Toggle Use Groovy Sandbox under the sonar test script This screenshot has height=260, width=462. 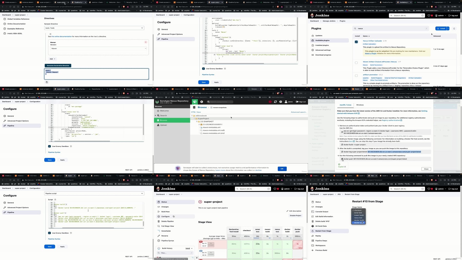pos(204,69)
